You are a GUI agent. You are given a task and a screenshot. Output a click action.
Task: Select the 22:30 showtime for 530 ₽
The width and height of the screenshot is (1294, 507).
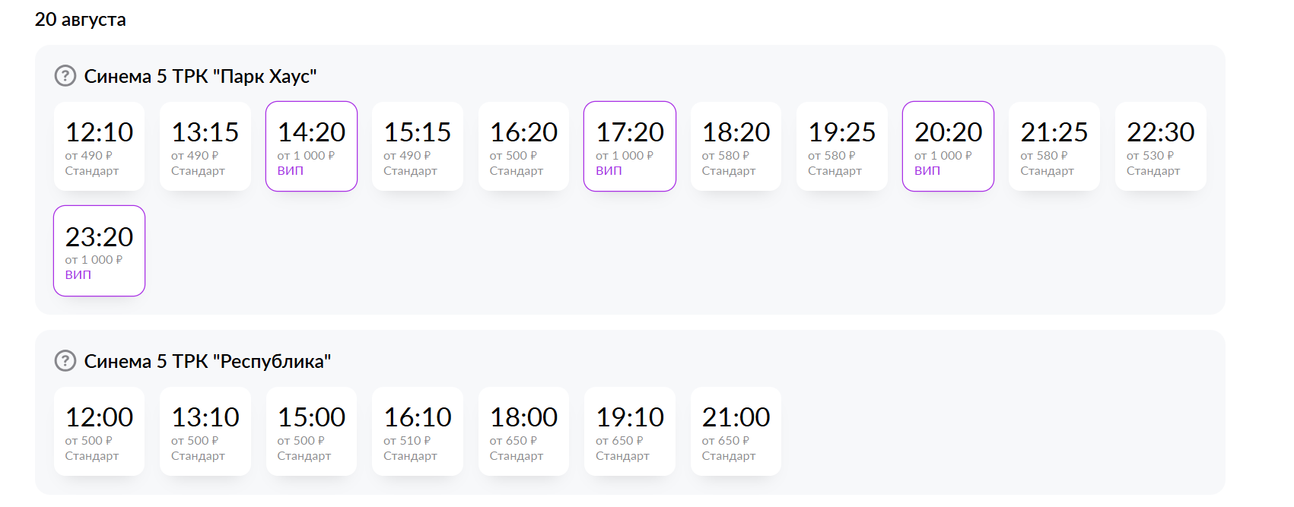(1160, 147)
